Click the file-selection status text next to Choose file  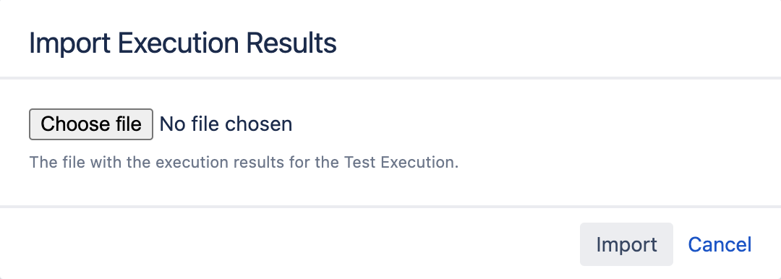pos(226,124)
